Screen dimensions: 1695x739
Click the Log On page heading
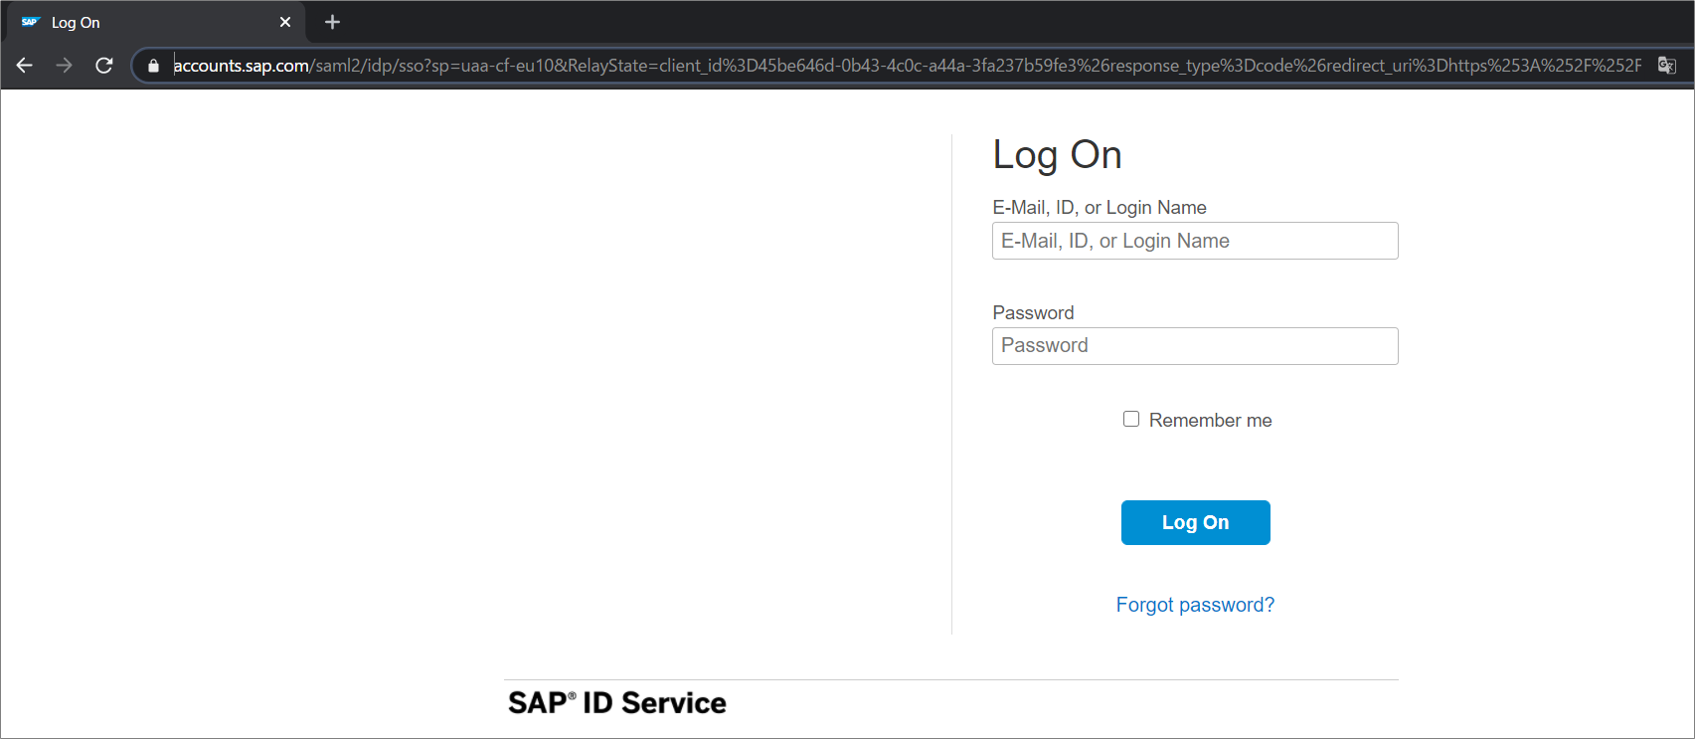[x=1057, y=155]
